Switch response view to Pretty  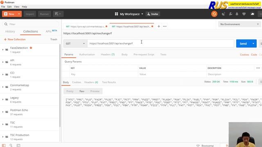tap(70, 91)
